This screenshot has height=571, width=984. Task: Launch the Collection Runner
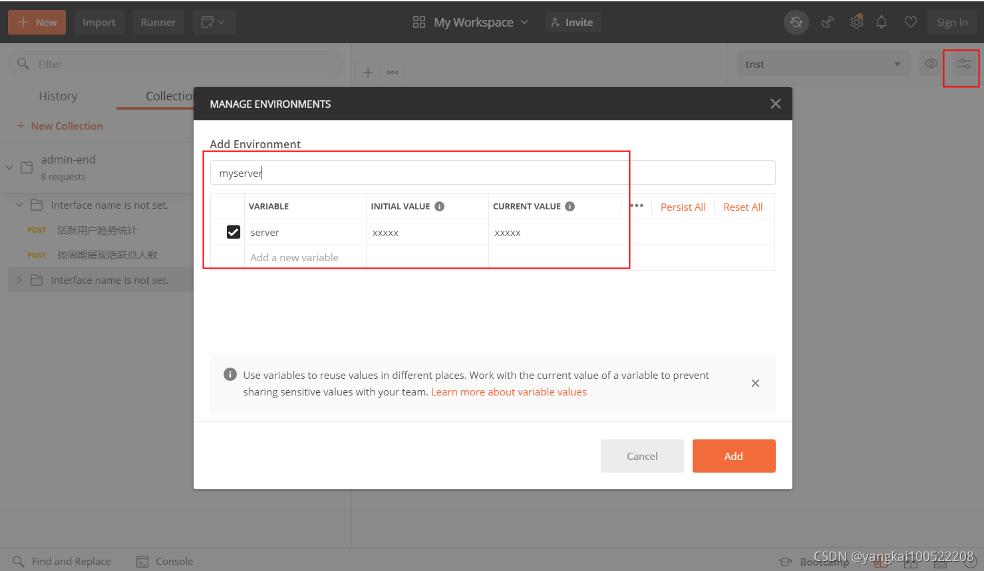(158, 22)
